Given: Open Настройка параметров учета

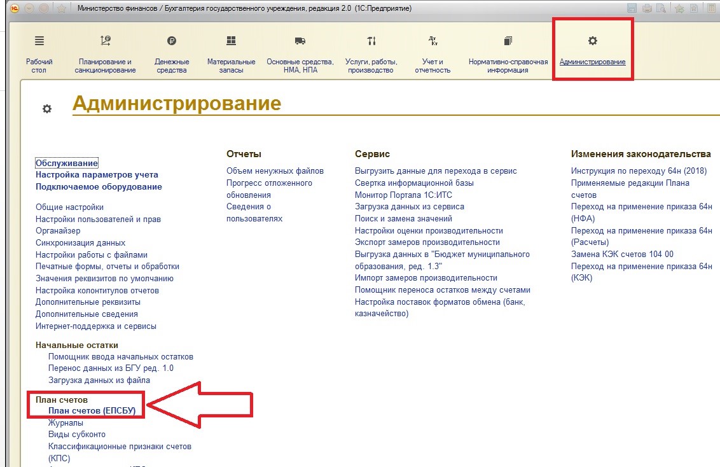Looking at the screenshot, I should 97,175.
